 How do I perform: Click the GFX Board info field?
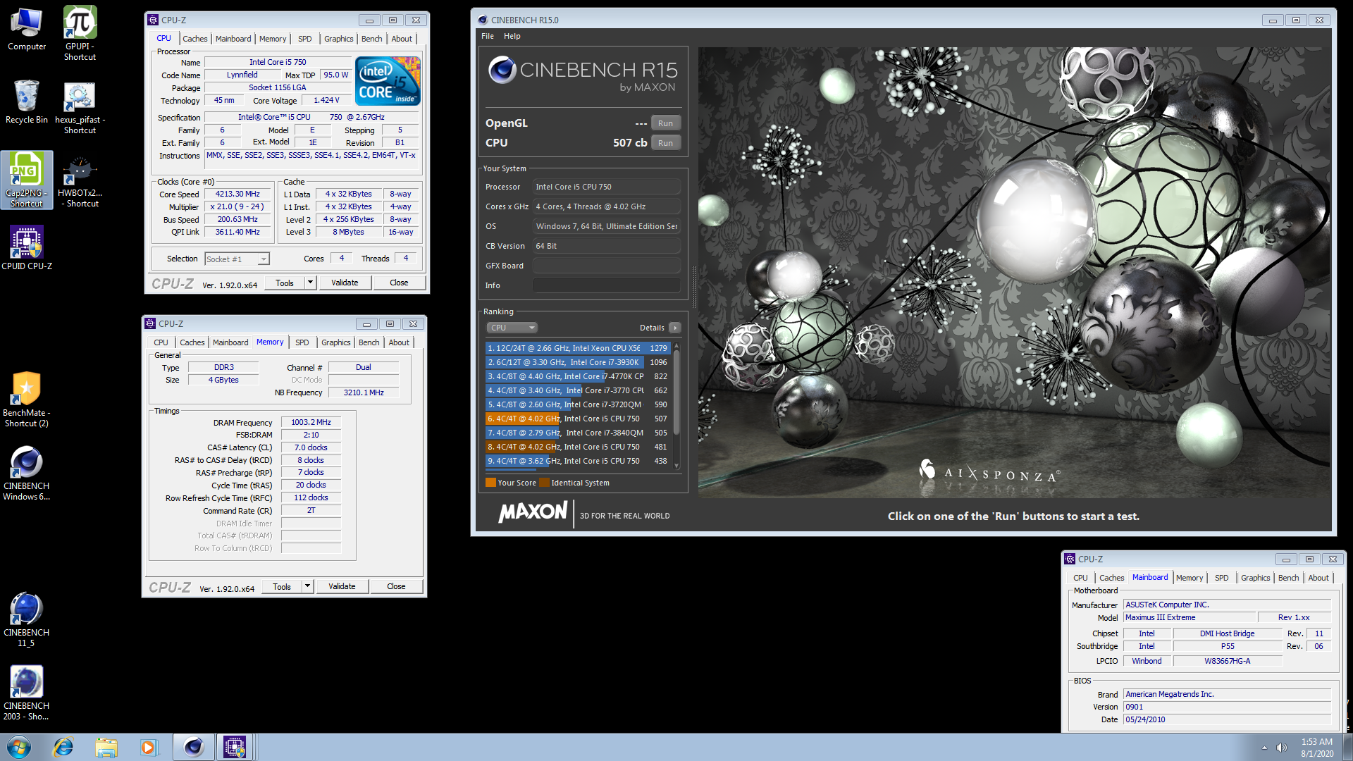click(607, 266)
